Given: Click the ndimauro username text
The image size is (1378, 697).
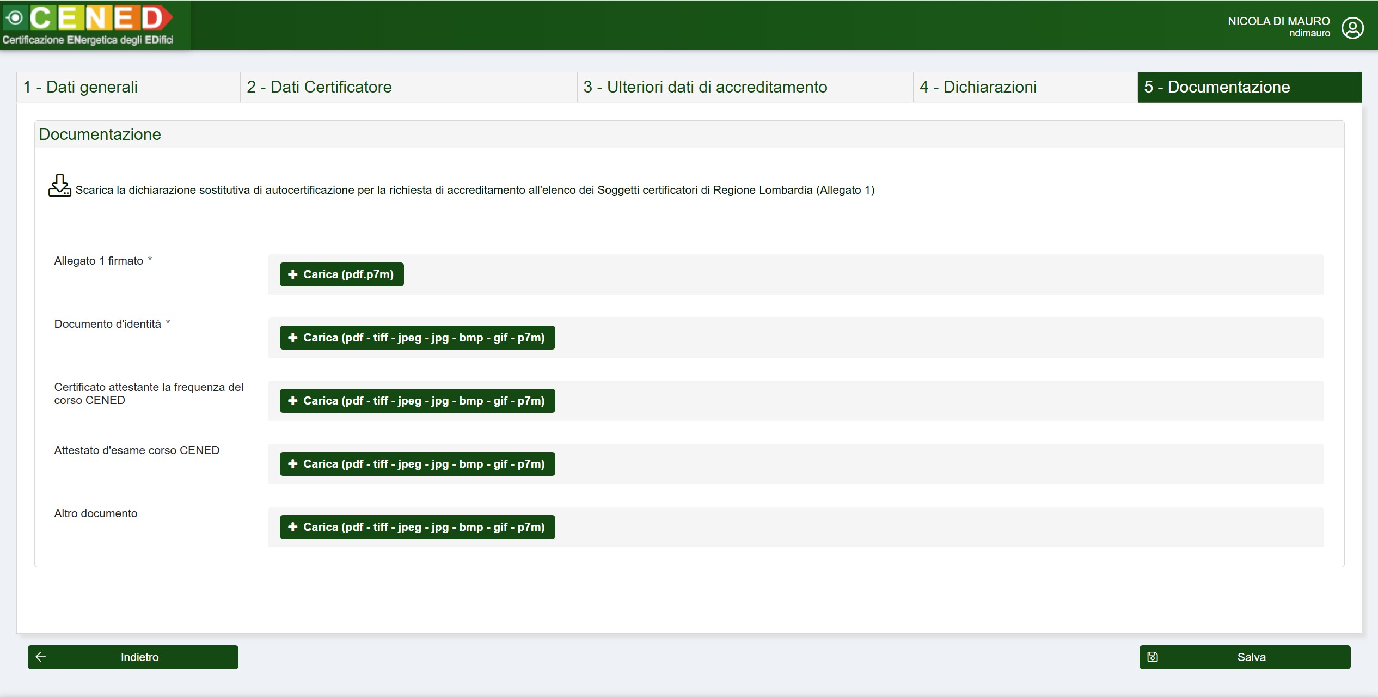Looking at the screenshot, I should [1309, 33].
